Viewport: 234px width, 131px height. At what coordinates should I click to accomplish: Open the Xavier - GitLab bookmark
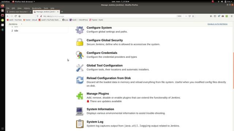(x=30, y=20)
